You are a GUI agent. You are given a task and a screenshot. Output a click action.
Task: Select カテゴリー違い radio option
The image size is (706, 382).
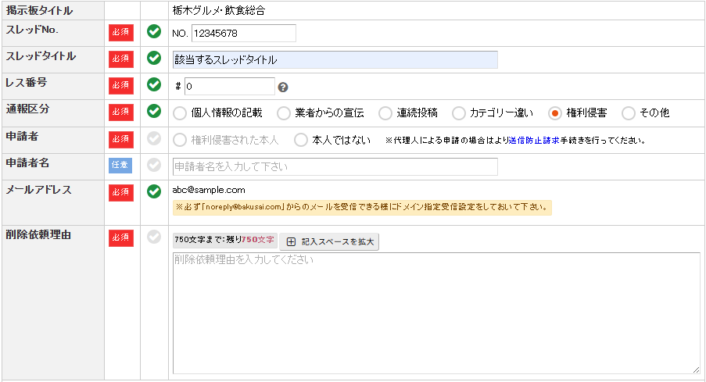pyautogui.click(x=459, y=113)
